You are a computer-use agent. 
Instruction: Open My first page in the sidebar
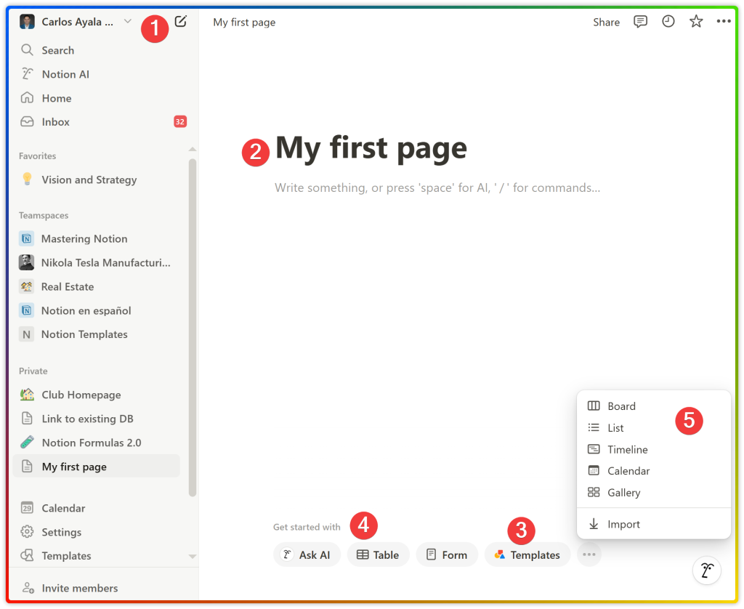point(97,466)
